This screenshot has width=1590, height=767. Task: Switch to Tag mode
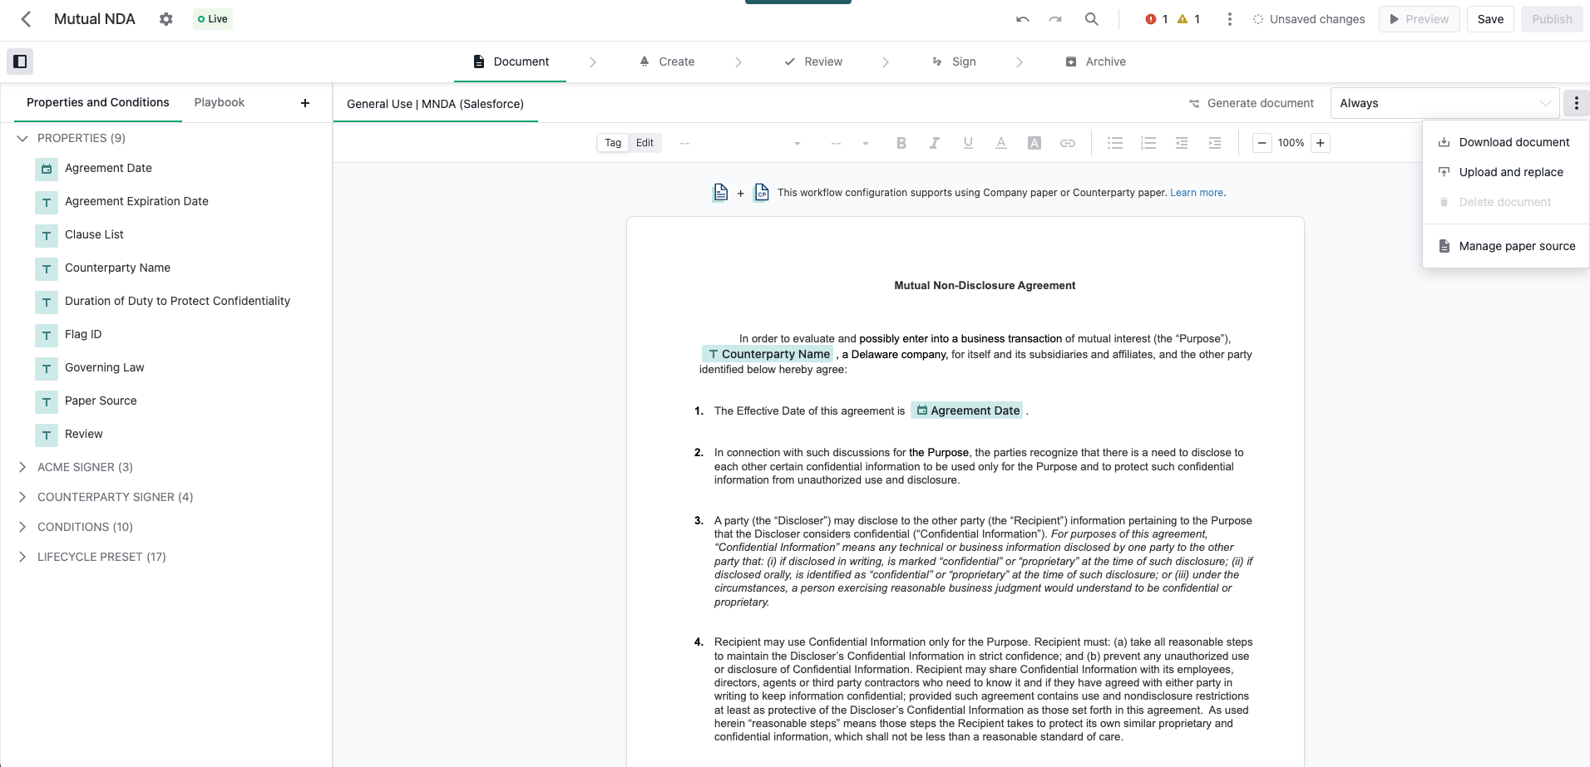[x=613, y=143]
